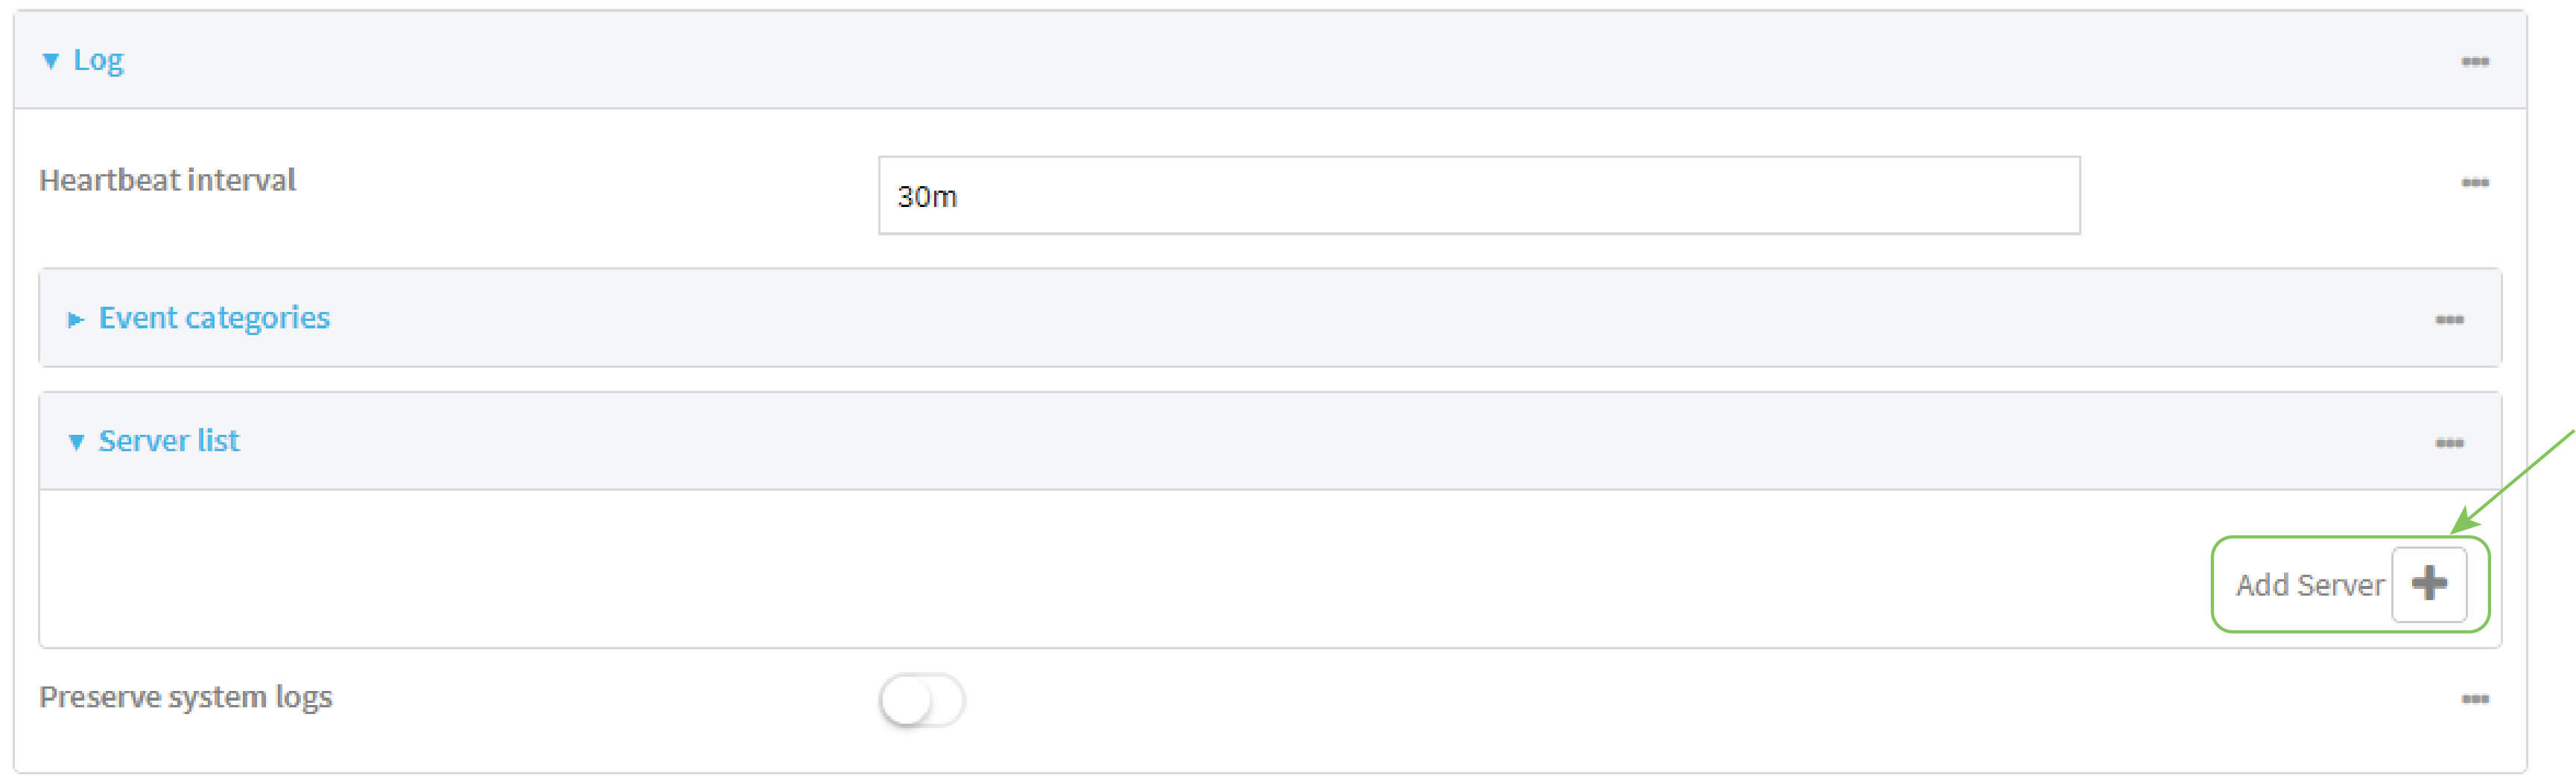Click the Log section title
2576x784 pixels.
pos(98,60)
